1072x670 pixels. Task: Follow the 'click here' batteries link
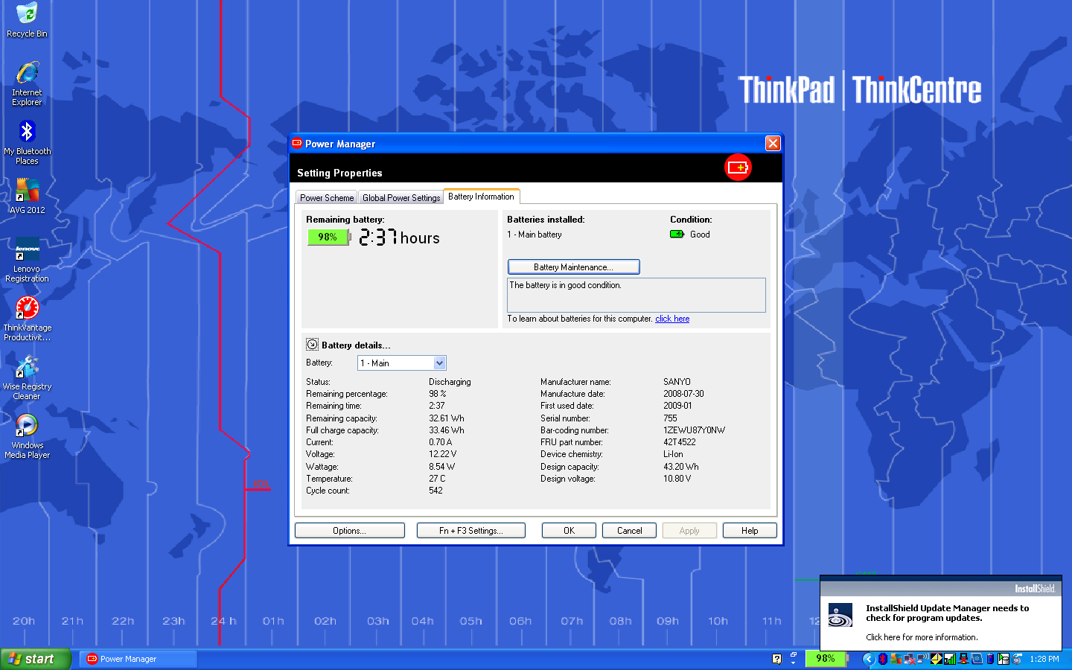672,319
